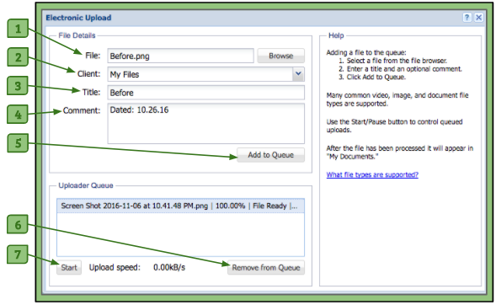Click help step 'Enter a title and an optional comment.'
Screen dimensions: 496x305
coord(404,68)
